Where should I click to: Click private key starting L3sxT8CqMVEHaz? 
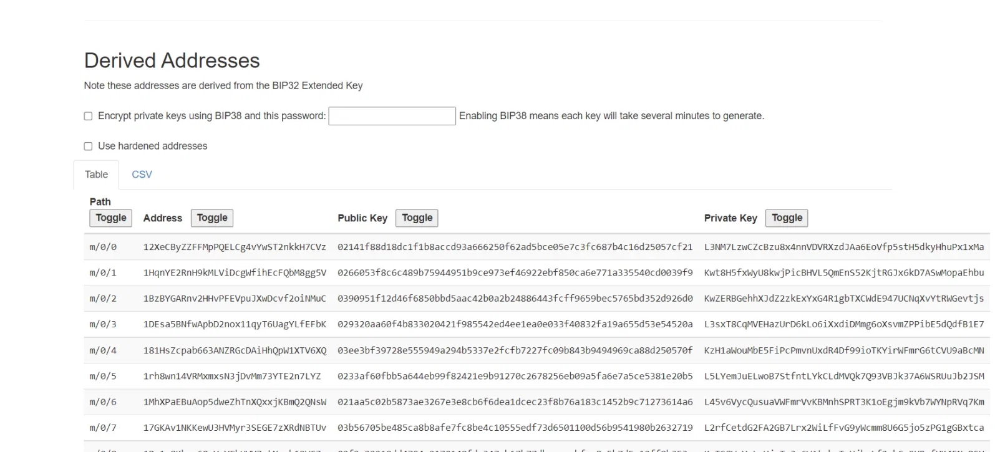[844, 324]
